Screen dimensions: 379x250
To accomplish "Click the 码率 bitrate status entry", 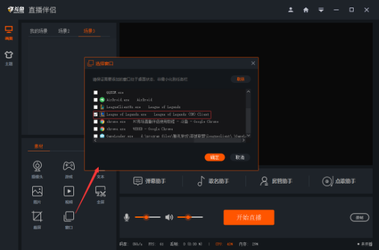I will [131, 245].
